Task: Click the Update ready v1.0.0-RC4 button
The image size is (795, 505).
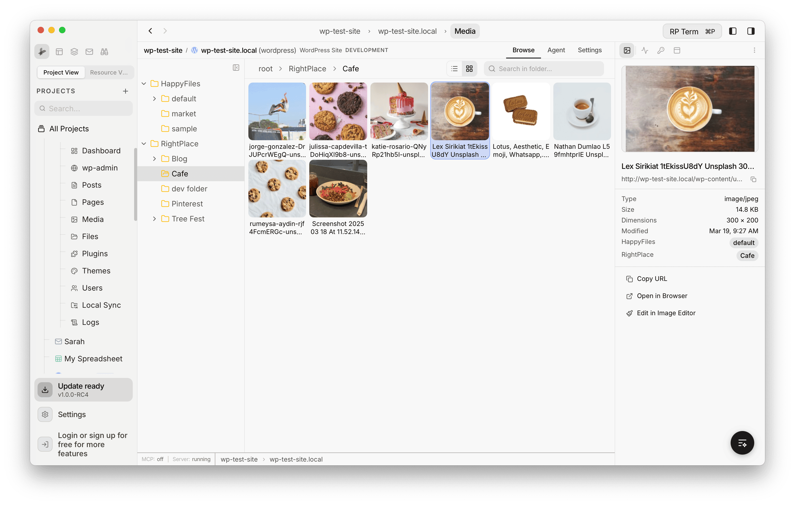Action: pos(83,389)
